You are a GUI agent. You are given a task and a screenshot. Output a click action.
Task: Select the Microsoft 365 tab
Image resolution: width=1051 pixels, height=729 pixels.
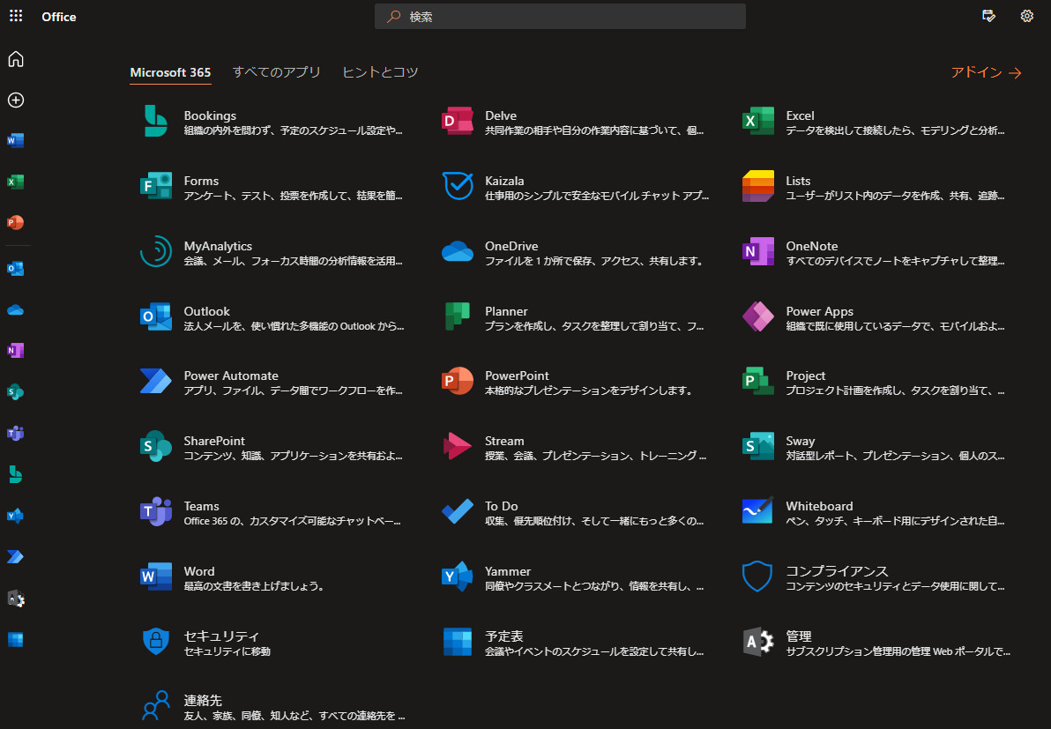coord(170,72)
